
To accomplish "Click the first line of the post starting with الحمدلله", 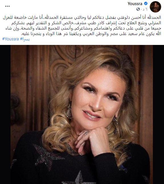I will click(82, 17).
